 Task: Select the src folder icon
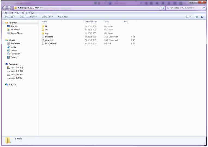coord(43,30)
